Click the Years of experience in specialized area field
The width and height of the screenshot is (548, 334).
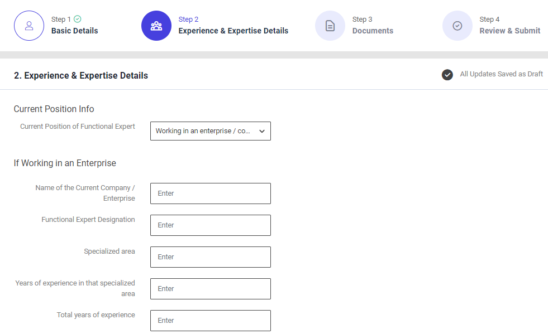click(210, 289)
